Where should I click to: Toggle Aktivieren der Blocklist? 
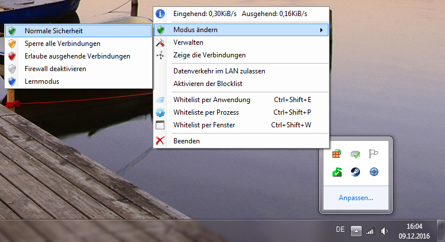(241, 84)
